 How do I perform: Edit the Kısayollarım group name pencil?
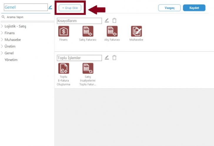click(x=107, y=20)
